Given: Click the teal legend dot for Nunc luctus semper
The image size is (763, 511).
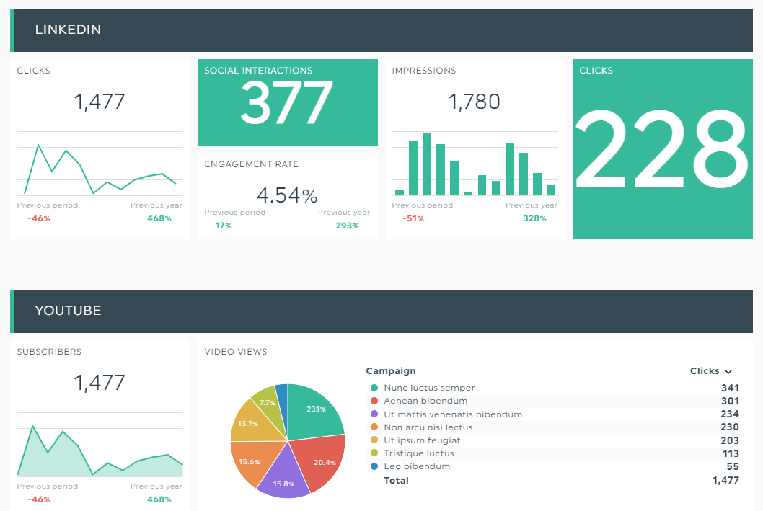Looking at the screenshot, I should 374,388.
